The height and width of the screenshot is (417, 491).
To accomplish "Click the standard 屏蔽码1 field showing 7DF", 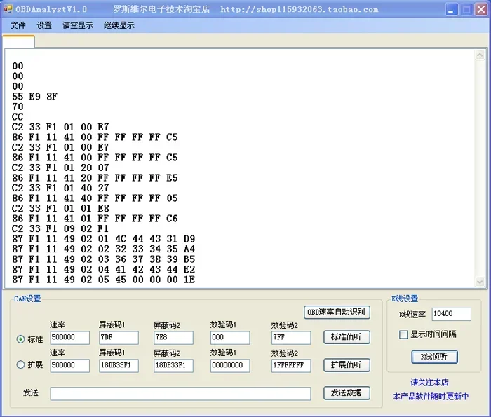I will coord(119,338).
